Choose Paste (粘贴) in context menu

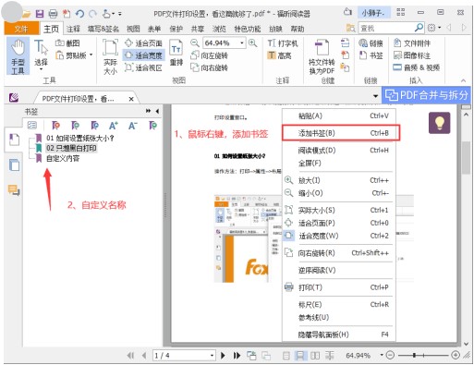[x=339, y=116]
